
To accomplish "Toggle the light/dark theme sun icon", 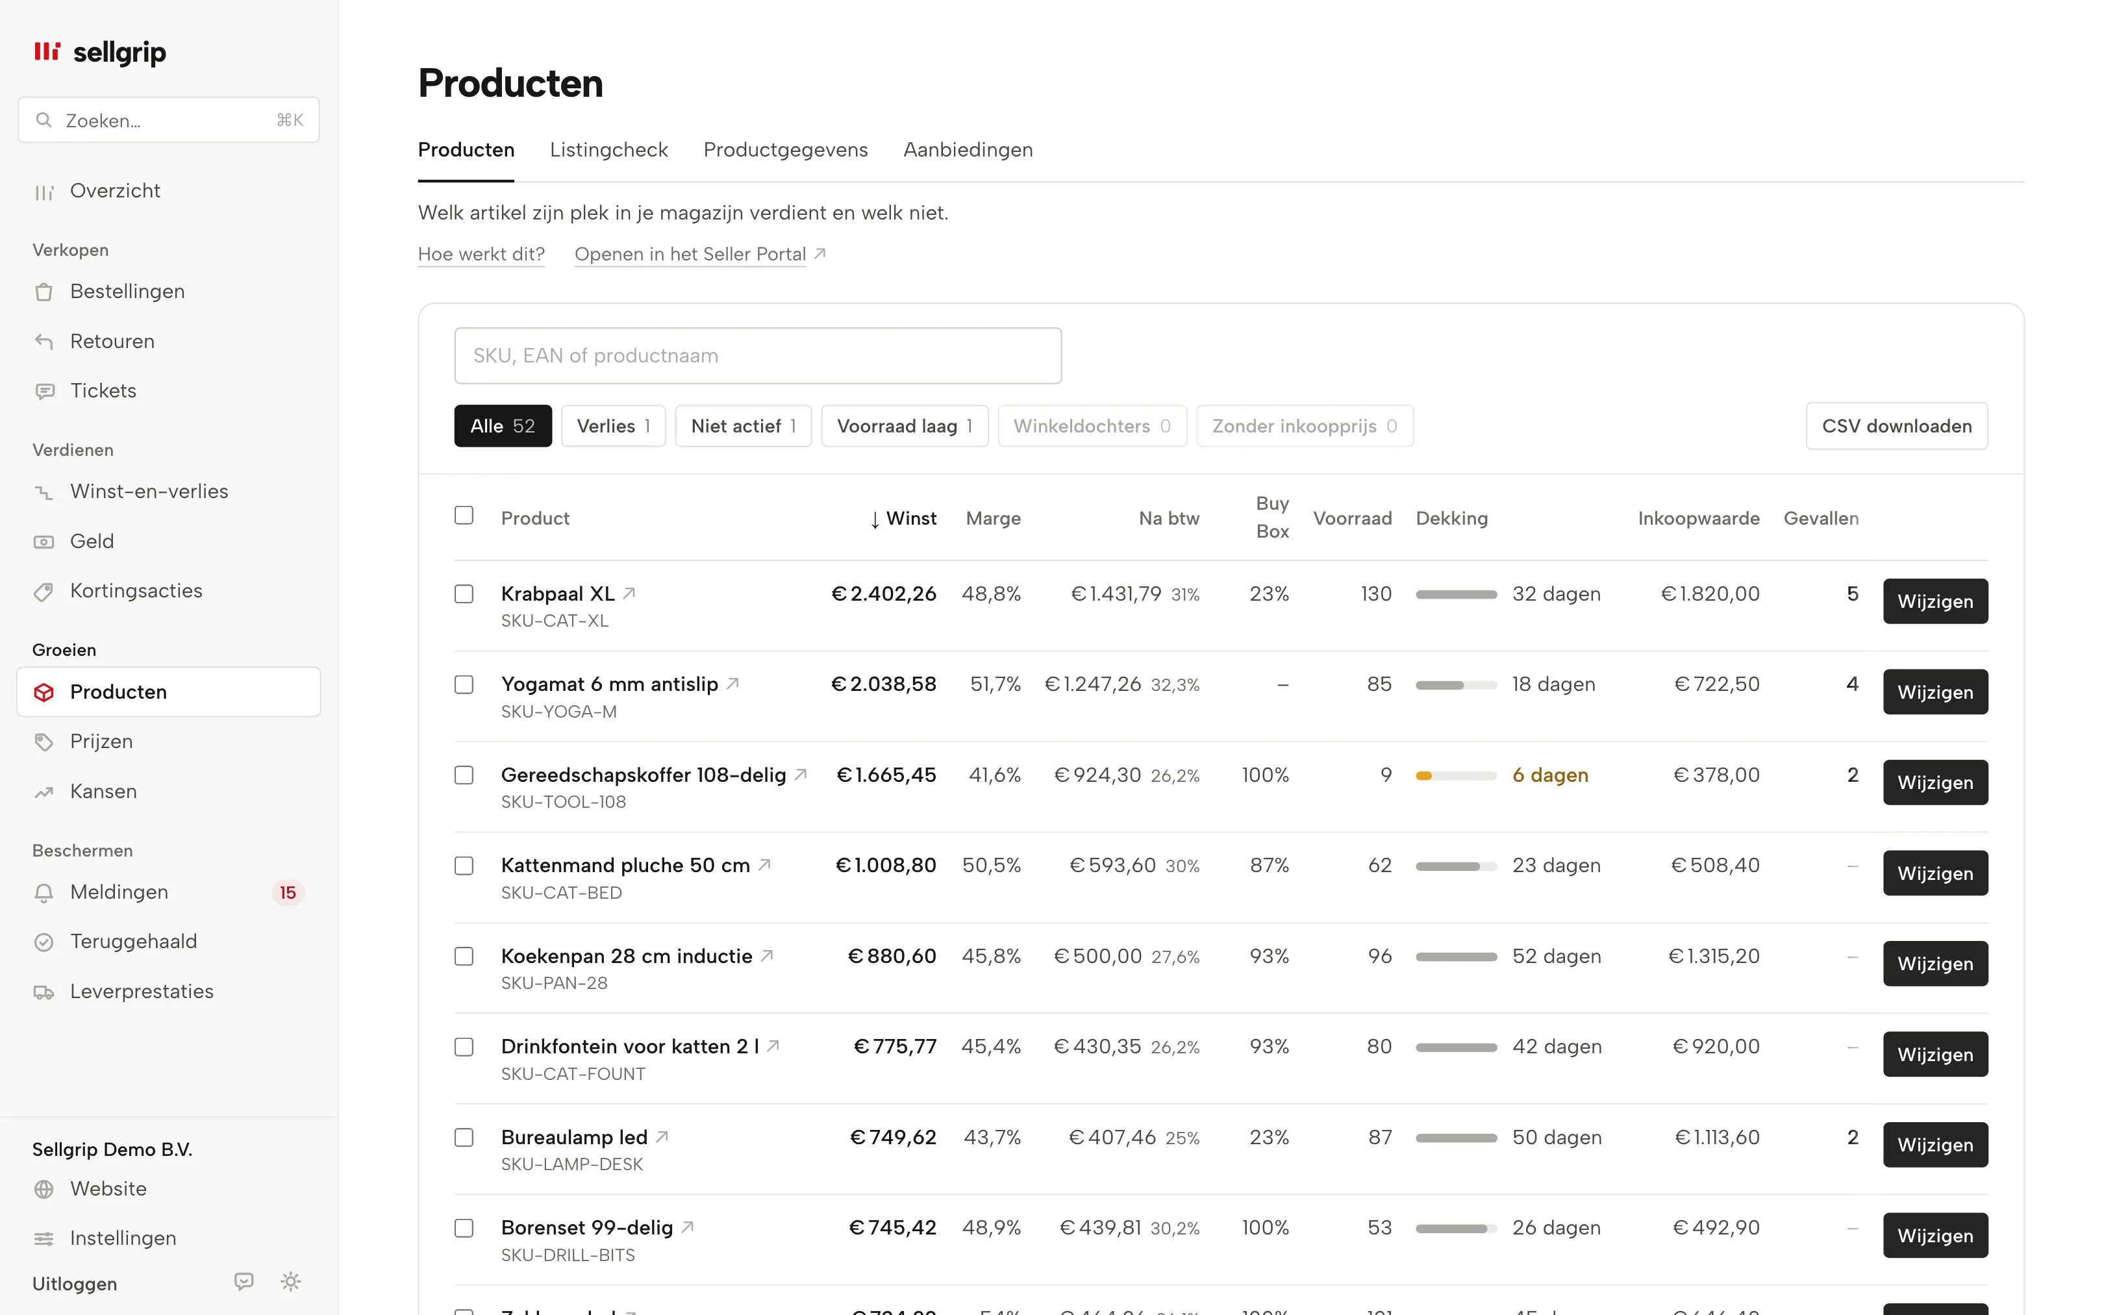I will pyautogui.click(x=292, y=1281).
